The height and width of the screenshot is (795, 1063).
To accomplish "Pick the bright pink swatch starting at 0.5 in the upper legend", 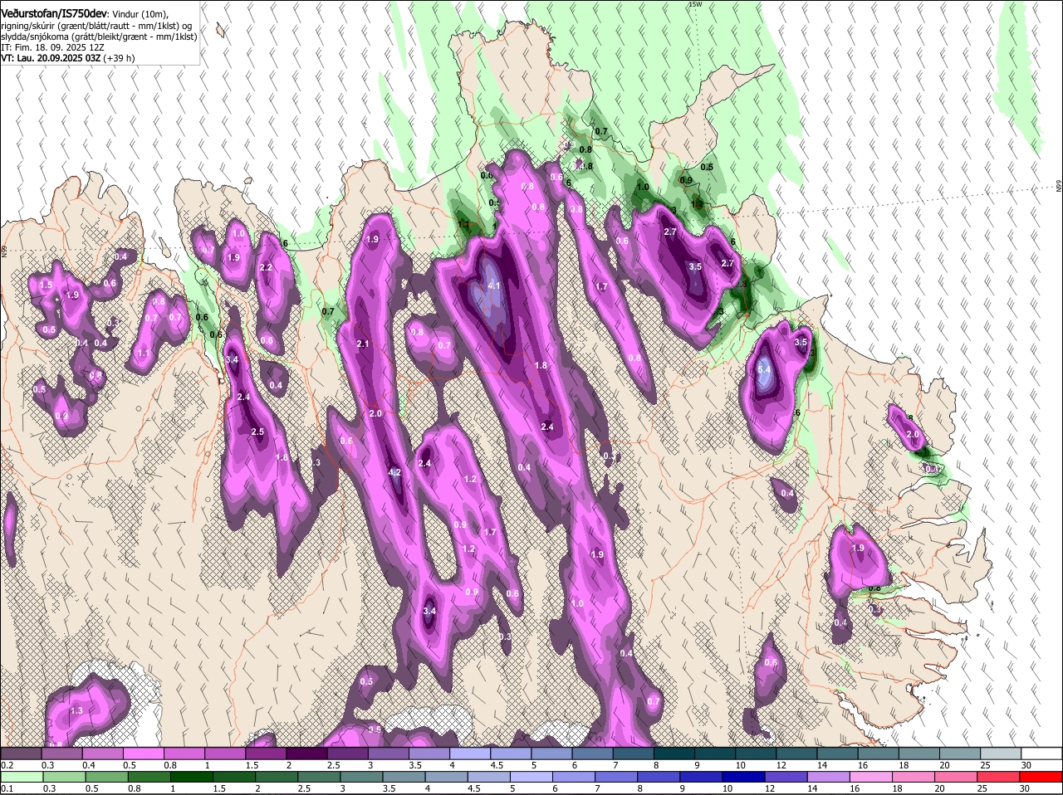I will click(144, 754).
